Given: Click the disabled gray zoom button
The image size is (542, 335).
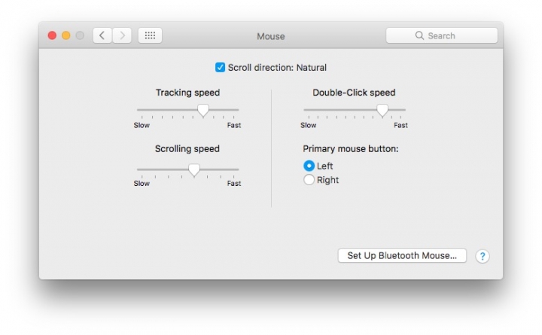Looking at the screenshot, I should [x=80, y=35].
